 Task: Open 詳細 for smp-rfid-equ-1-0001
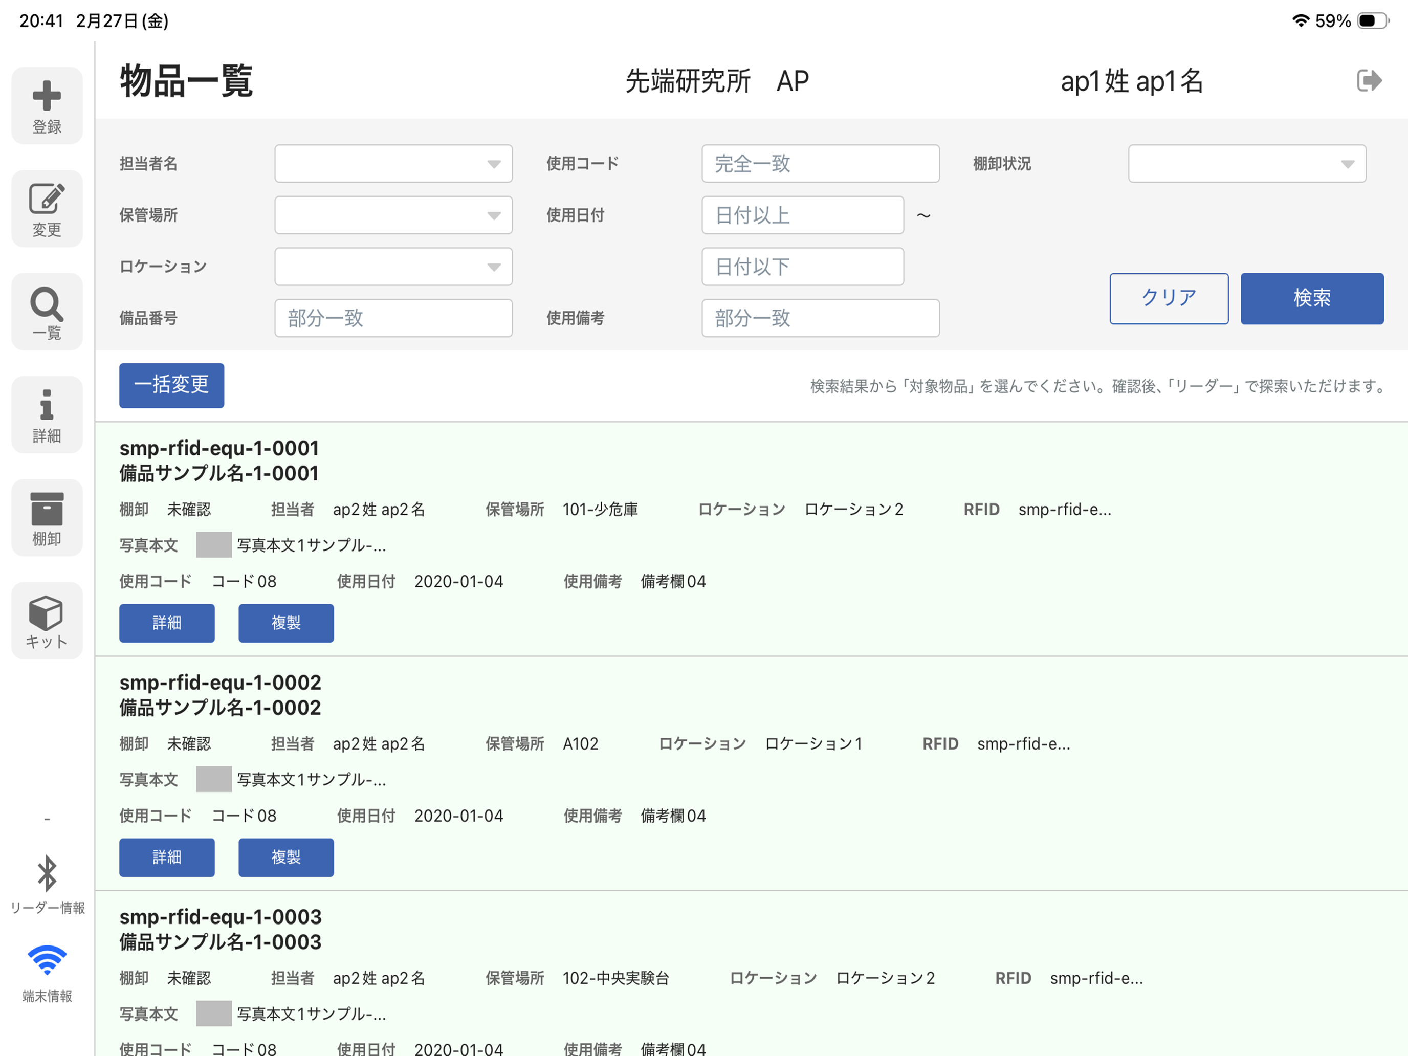click(x=167, y=623)
